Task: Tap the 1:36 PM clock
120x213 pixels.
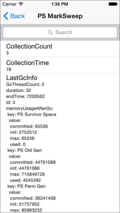Action: 60,4
